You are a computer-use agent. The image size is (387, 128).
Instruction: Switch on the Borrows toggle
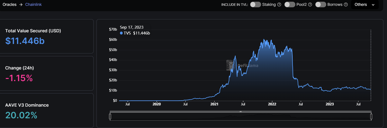click(x=320, y=5)
